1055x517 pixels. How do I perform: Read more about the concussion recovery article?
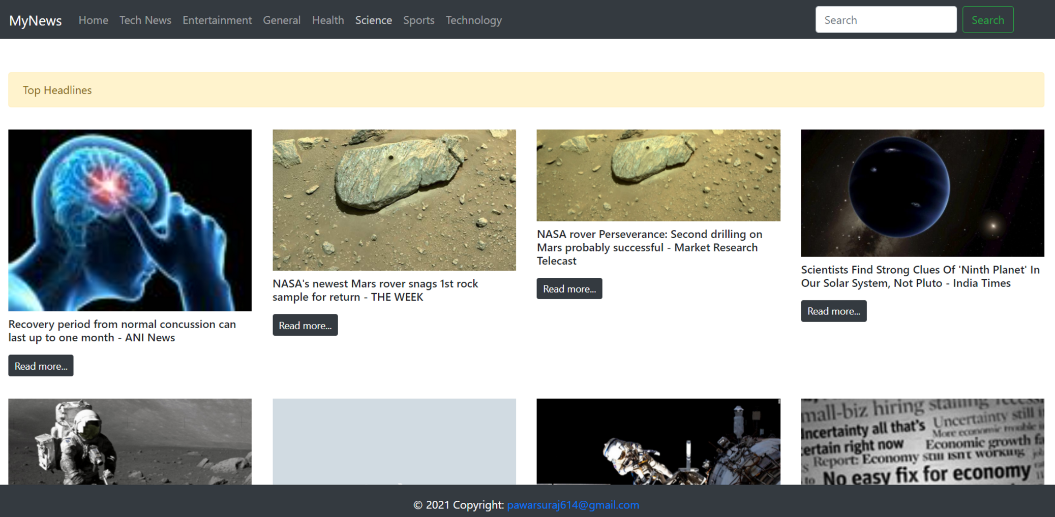[41, 366]
